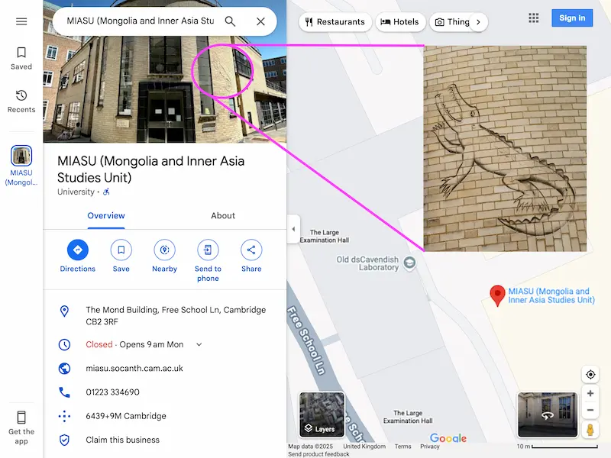This screenshot has width=611, height=458.
Task: Toggle the Layers map view
Action: pos(322,414)
